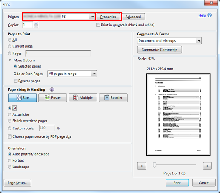
Task: Increase copies with the up arrow
Action: pos(36,23)
